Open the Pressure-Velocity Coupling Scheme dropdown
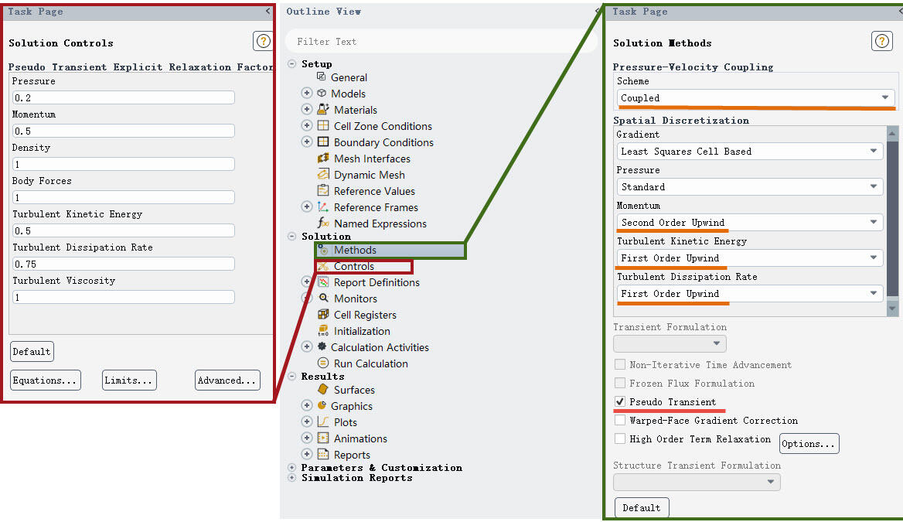Image resolution: width=903 pixels, height=522 pixels. pyautogui.click(x=755, y=98)
